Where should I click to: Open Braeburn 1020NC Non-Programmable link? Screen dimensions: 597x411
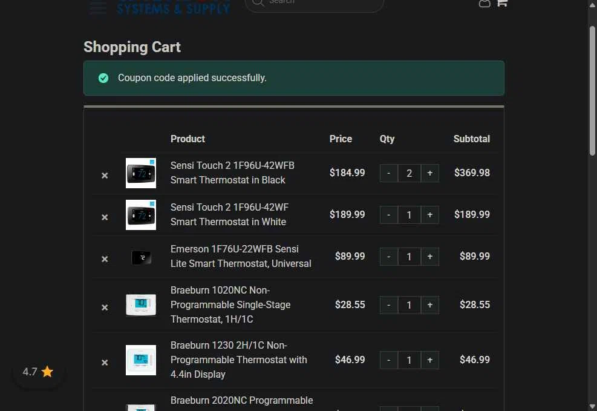click(230, 304)
